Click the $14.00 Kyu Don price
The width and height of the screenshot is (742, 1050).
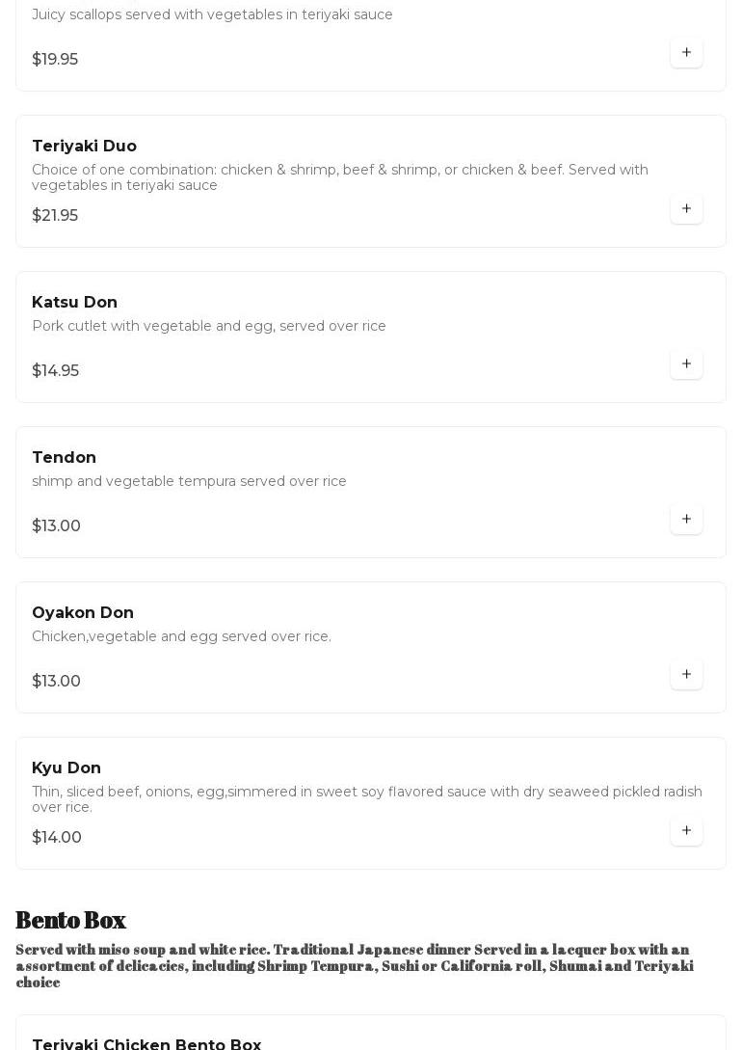(57, 838)
